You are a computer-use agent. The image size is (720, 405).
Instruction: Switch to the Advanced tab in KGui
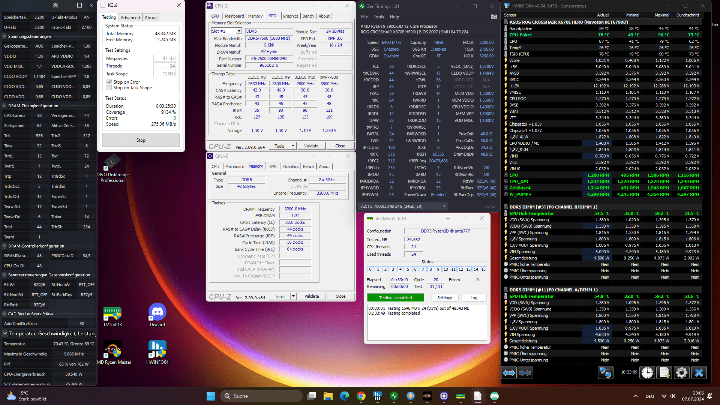[x=130, y=18]
